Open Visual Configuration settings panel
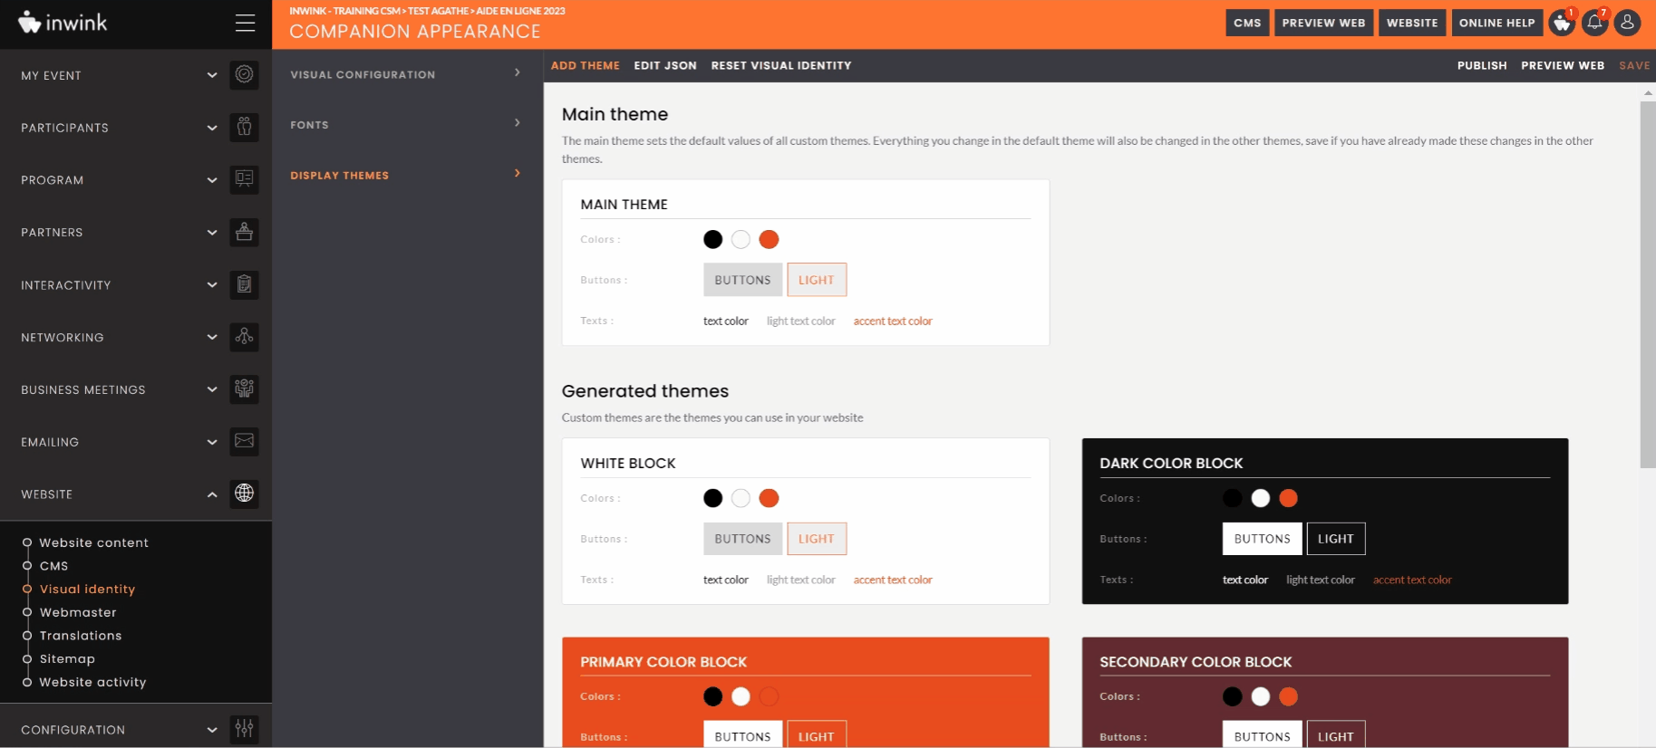Viewport: 1656px width, 748px height. 407,74
